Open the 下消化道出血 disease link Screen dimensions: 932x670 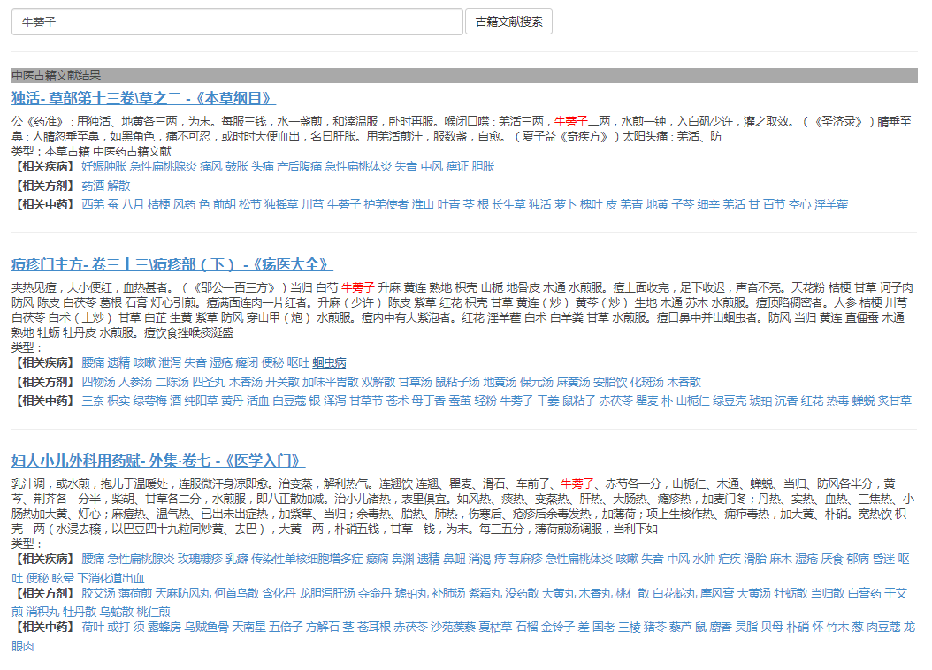[x=111, y=578]
